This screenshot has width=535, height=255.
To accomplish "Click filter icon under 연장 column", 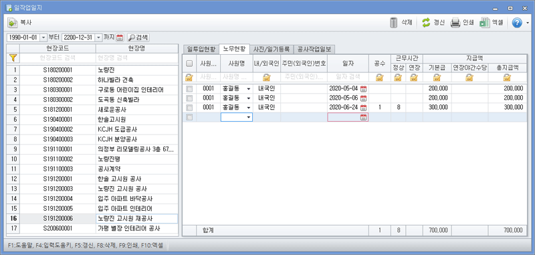I will [x=414, y=78].
